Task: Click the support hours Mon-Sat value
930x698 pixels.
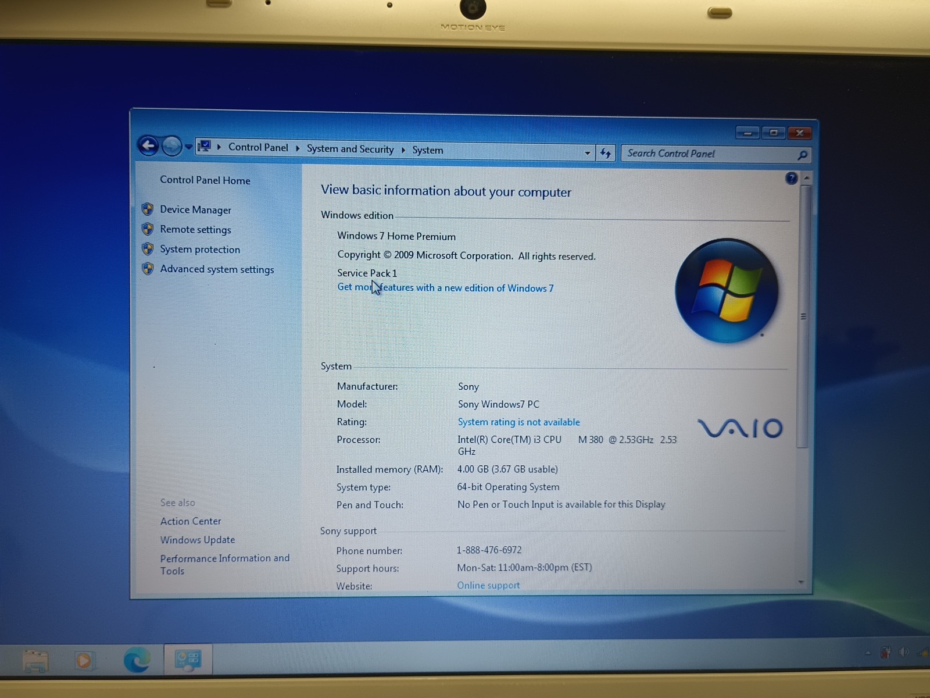Action: coord(524,568)
